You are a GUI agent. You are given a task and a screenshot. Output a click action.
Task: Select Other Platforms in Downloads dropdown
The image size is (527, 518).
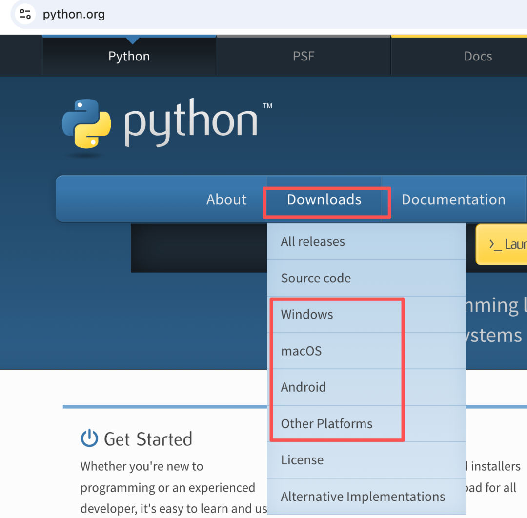pyautogui.click(x=366, y=424)
